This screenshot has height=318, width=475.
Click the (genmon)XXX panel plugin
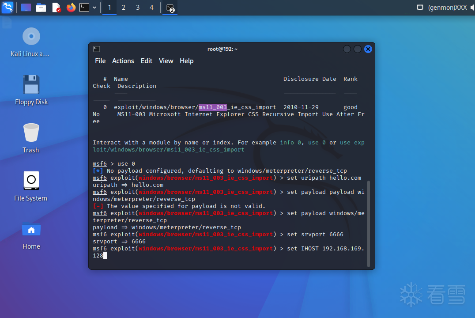(x=448, y=7)
